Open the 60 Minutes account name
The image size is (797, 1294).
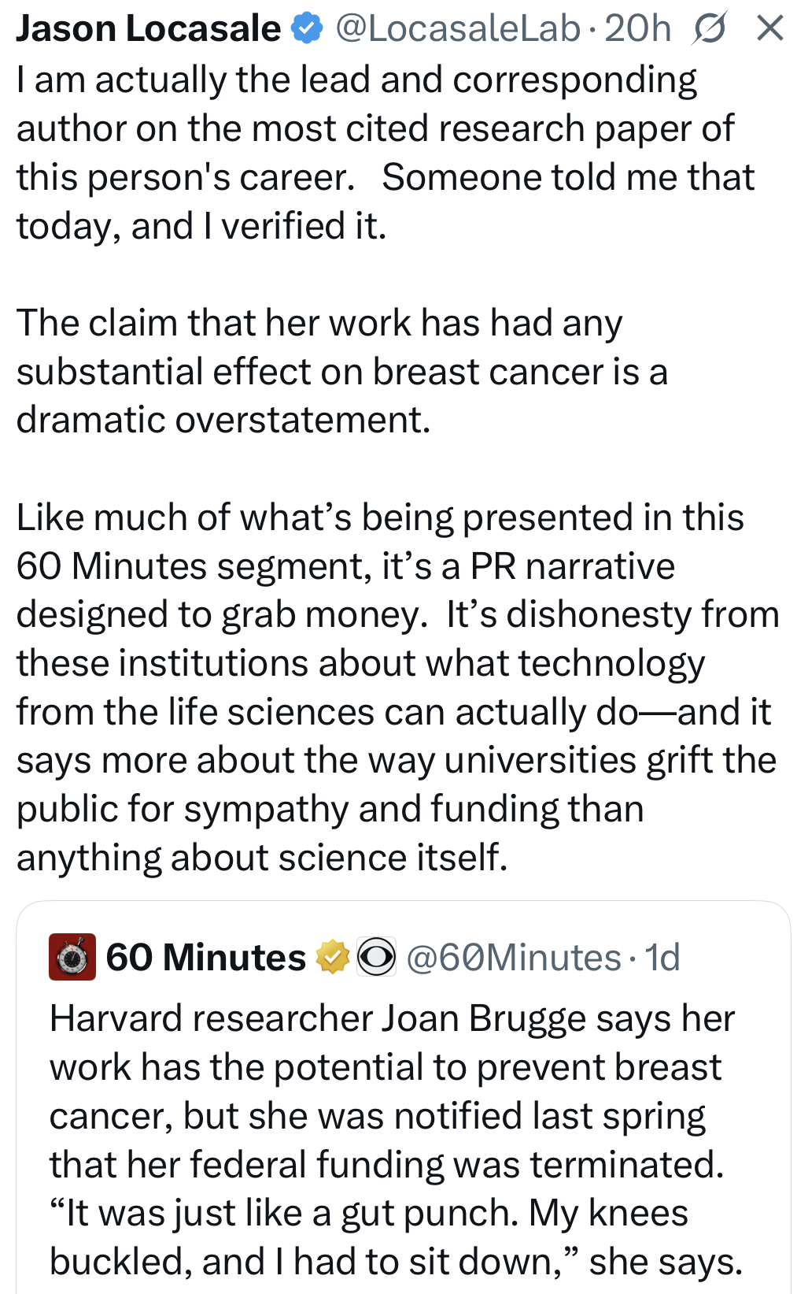point(205,958)
